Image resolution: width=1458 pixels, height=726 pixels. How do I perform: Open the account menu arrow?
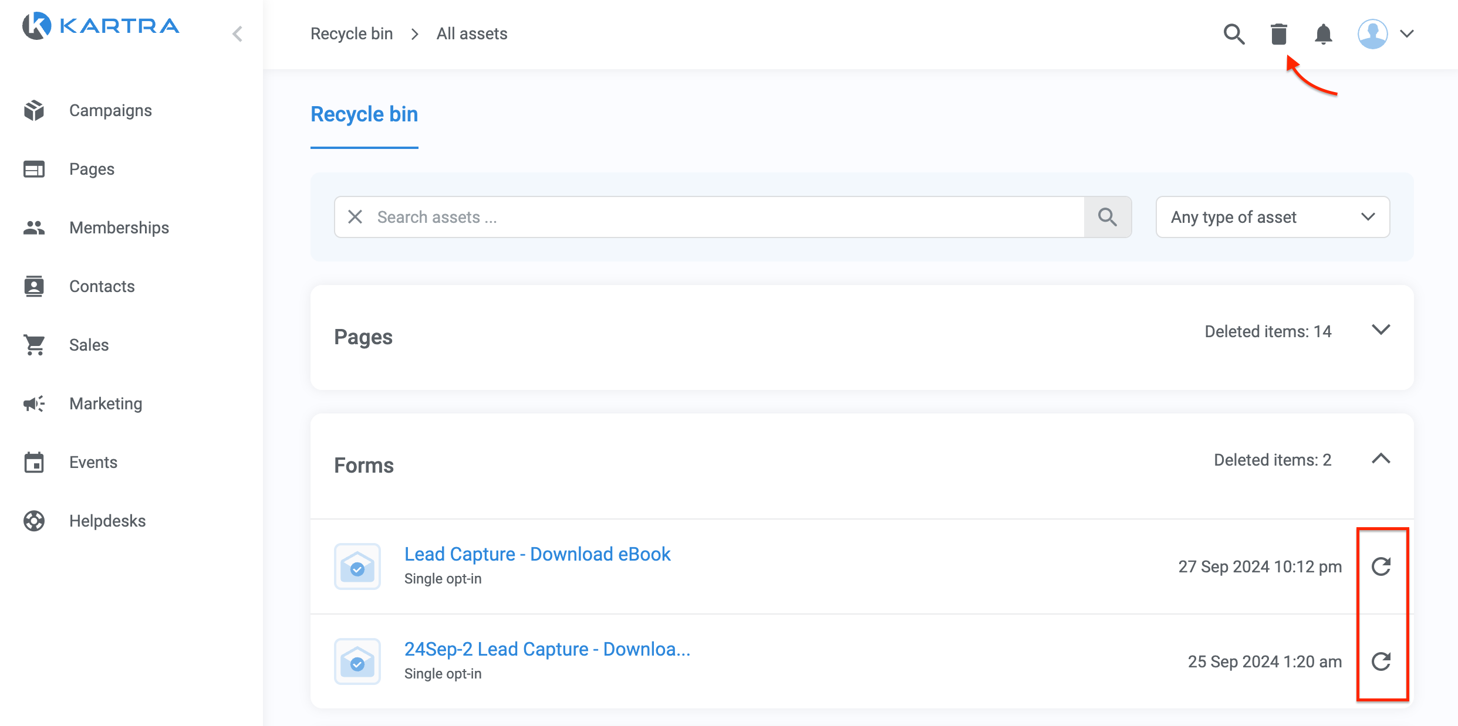pyautogui.click(x=1407, y=34)
